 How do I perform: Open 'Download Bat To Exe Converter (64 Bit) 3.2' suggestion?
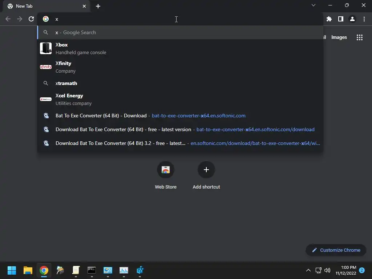click(180, 143)
